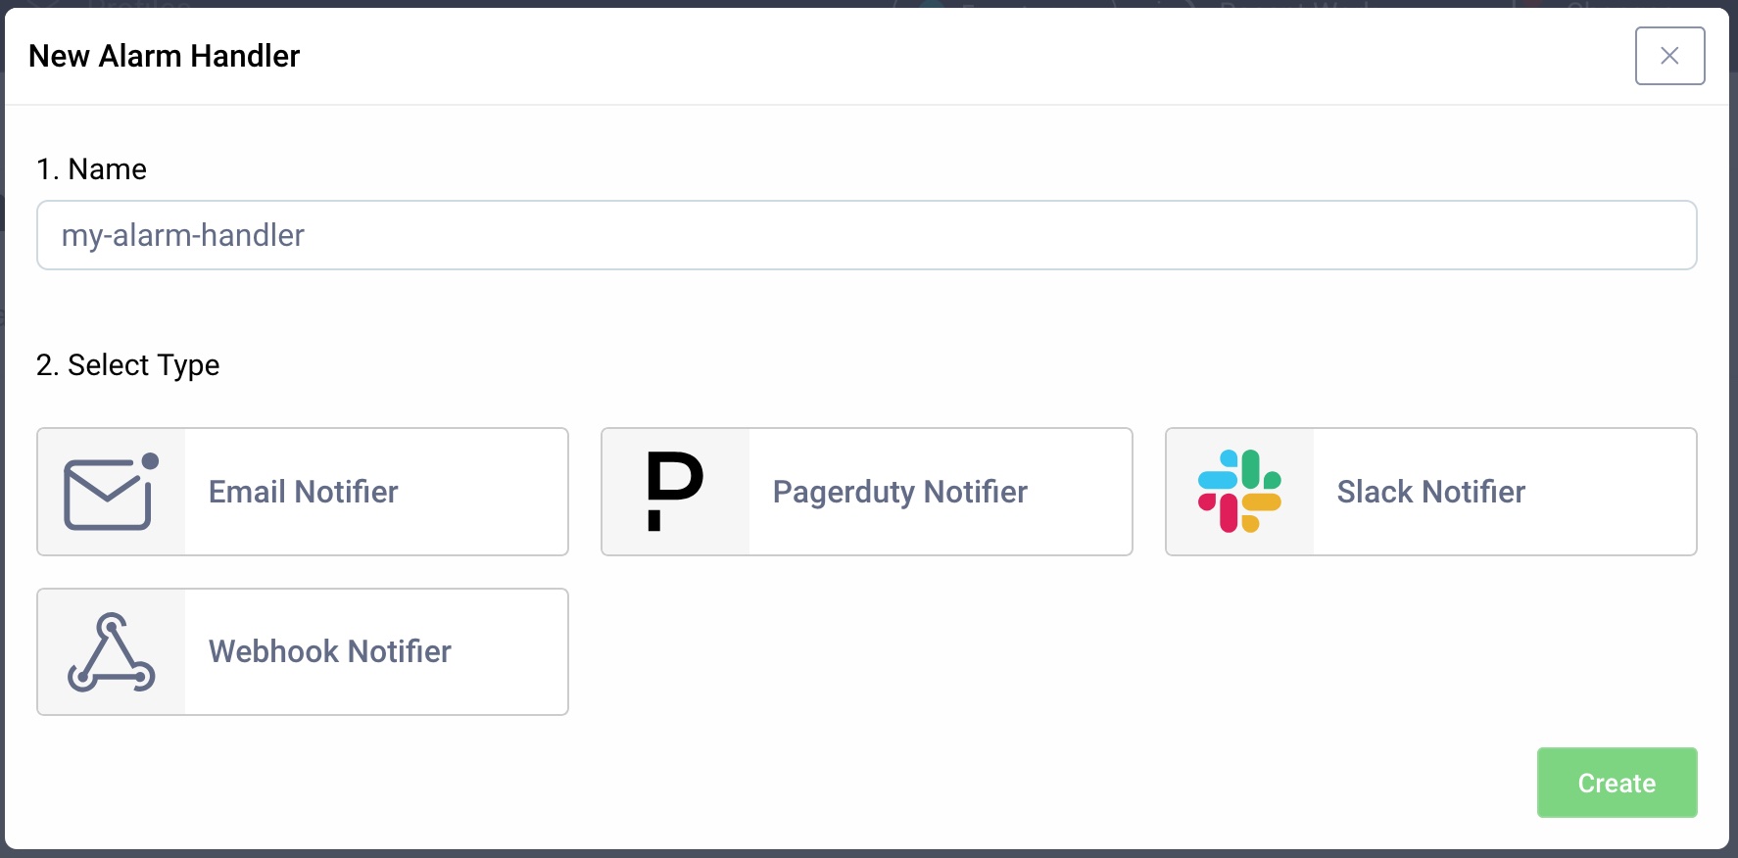
Task: Click the 'Email Notifier' label text
Action: point(304,492)
